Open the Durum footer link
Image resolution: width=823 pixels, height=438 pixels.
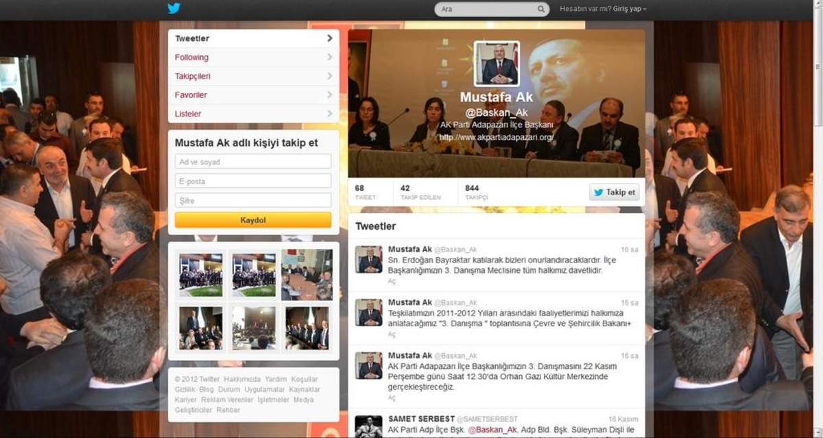pos(229,389)
